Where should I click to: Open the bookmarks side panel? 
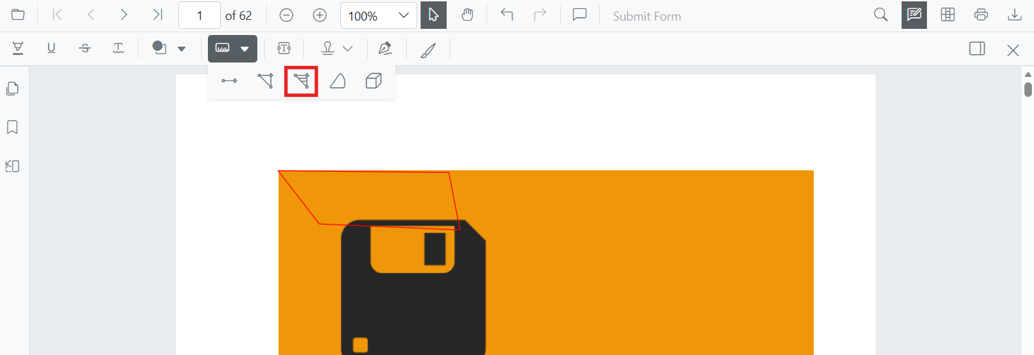(12, 127)
